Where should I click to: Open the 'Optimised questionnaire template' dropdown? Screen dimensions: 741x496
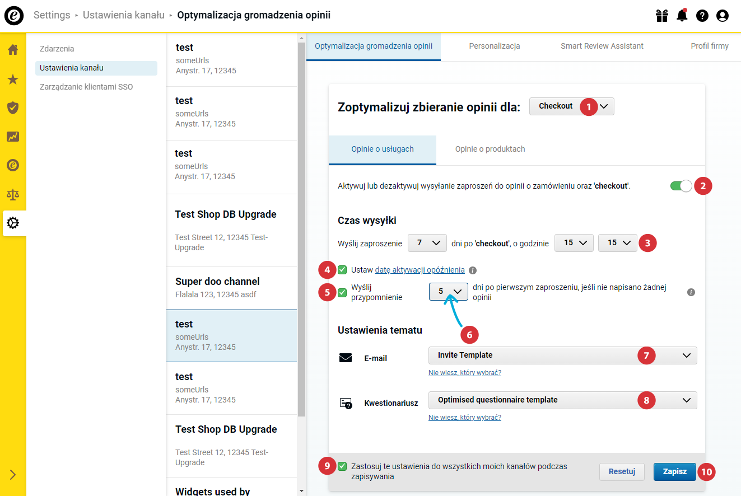(x=563, y=400)
